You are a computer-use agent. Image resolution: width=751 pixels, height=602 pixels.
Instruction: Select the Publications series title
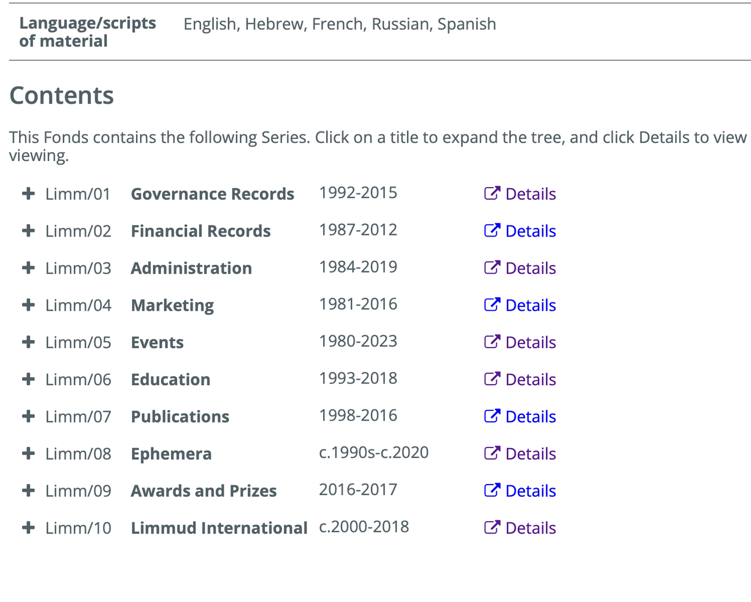pos(180,417)
